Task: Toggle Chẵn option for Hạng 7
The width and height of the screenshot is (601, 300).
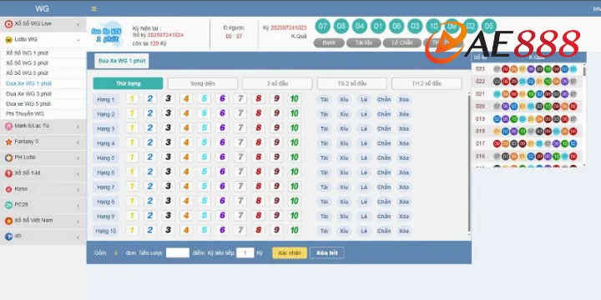Action: pyautogui.click(x=384, y=187)
